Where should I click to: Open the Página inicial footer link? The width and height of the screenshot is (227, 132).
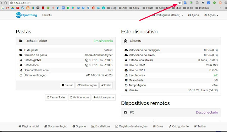coord(29,126)
